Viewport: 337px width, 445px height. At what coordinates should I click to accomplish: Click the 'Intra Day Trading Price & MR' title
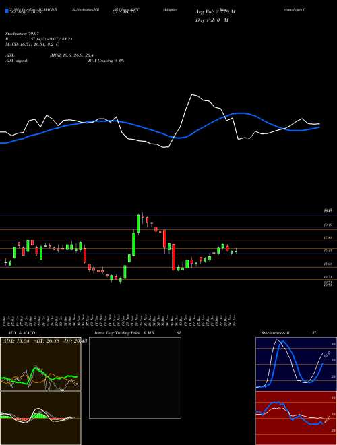(125, 333)
